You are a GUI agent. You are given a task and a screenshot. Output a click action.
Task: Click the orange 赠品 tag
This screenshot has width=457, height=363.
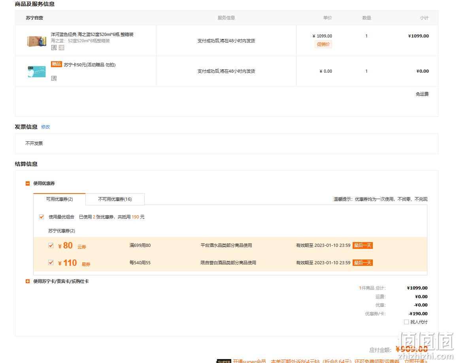[56, 64]
